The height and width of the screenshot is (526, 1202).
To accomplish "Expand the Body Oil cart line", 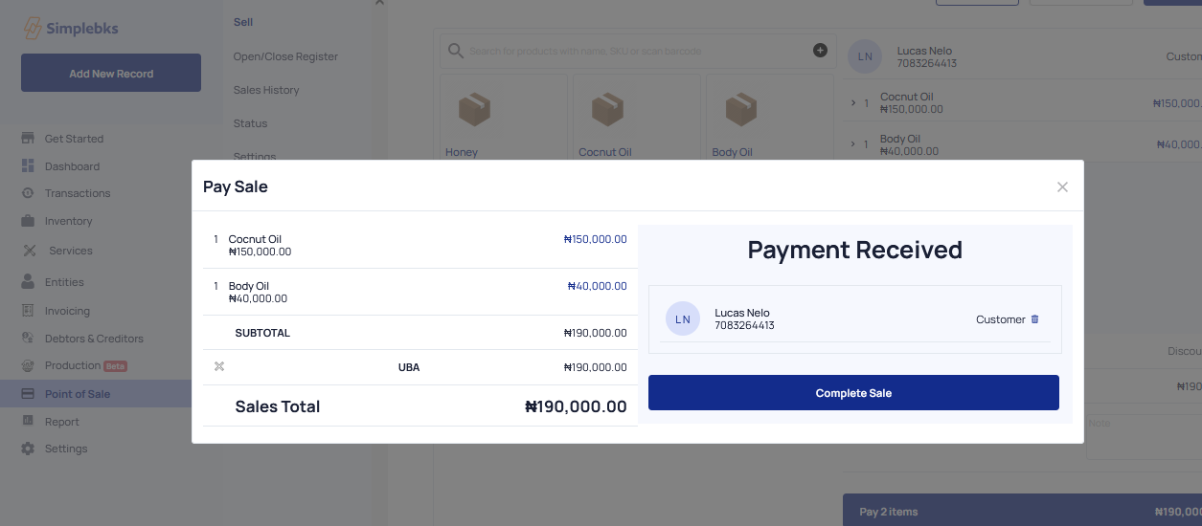I will (x=852, y=144).
